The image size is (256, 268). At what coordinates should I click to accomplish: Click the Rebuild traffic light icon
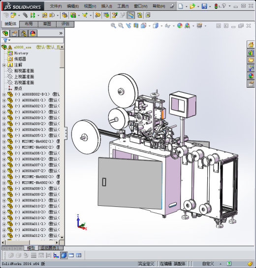[216, 6]
